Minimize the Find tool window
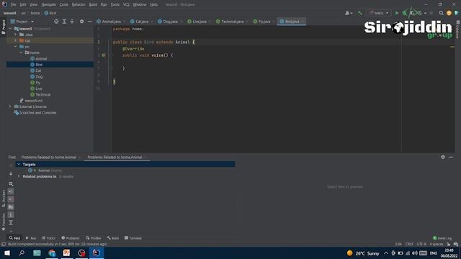The image size is (461, 259). coord(451,157)
